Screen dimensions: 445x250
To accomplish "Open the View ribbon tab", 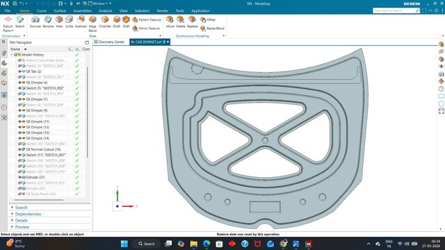I will [124, 11].
